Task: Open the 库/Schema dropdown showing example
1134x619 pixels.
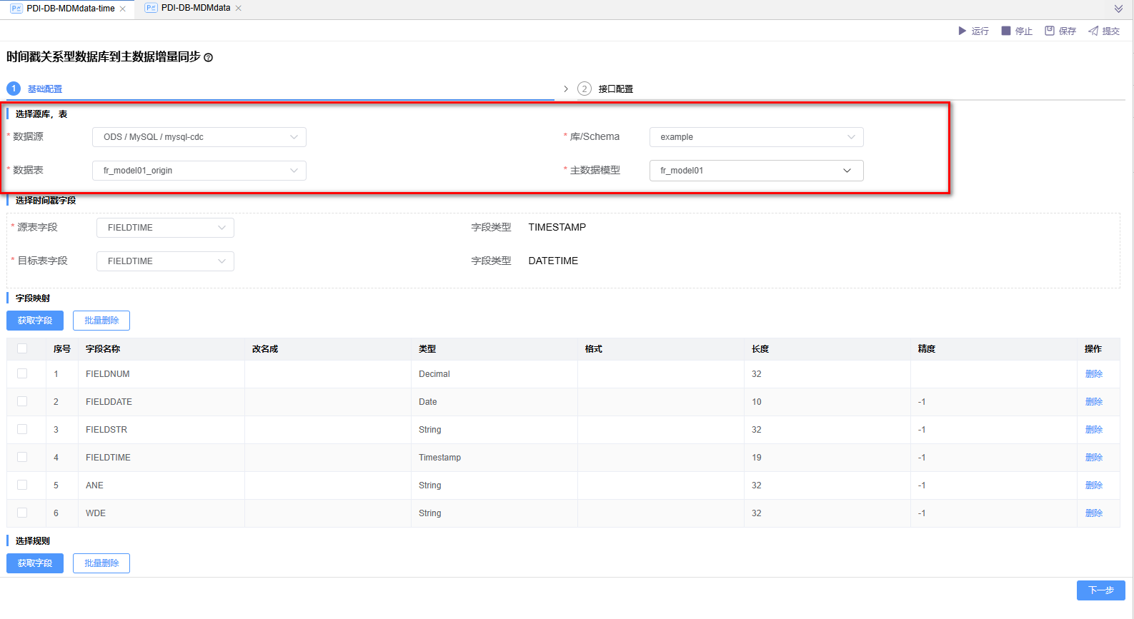Action: pyautogui.click(x=757, y=137)
